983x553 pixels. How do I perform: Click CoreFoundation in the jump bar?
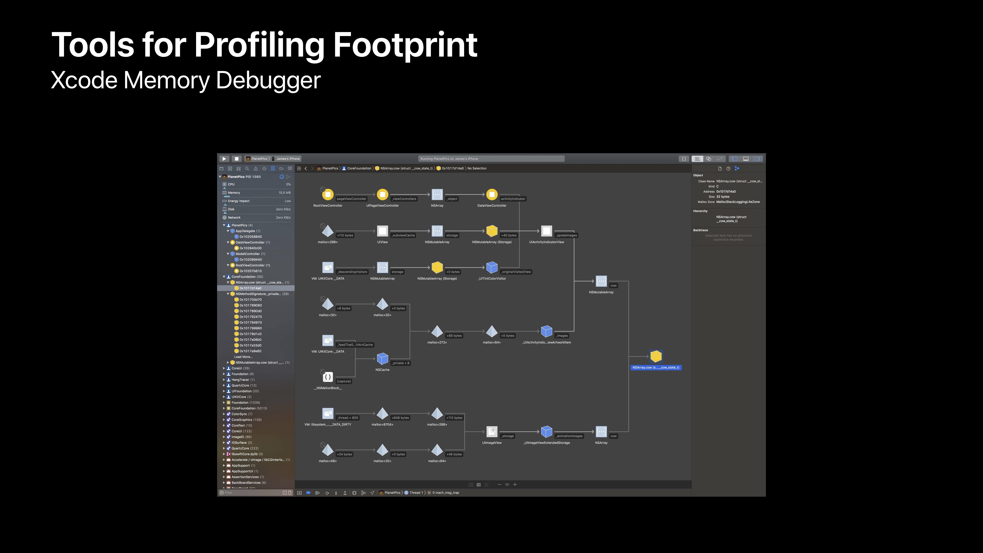pyautogui.click(x=359, y=168)
